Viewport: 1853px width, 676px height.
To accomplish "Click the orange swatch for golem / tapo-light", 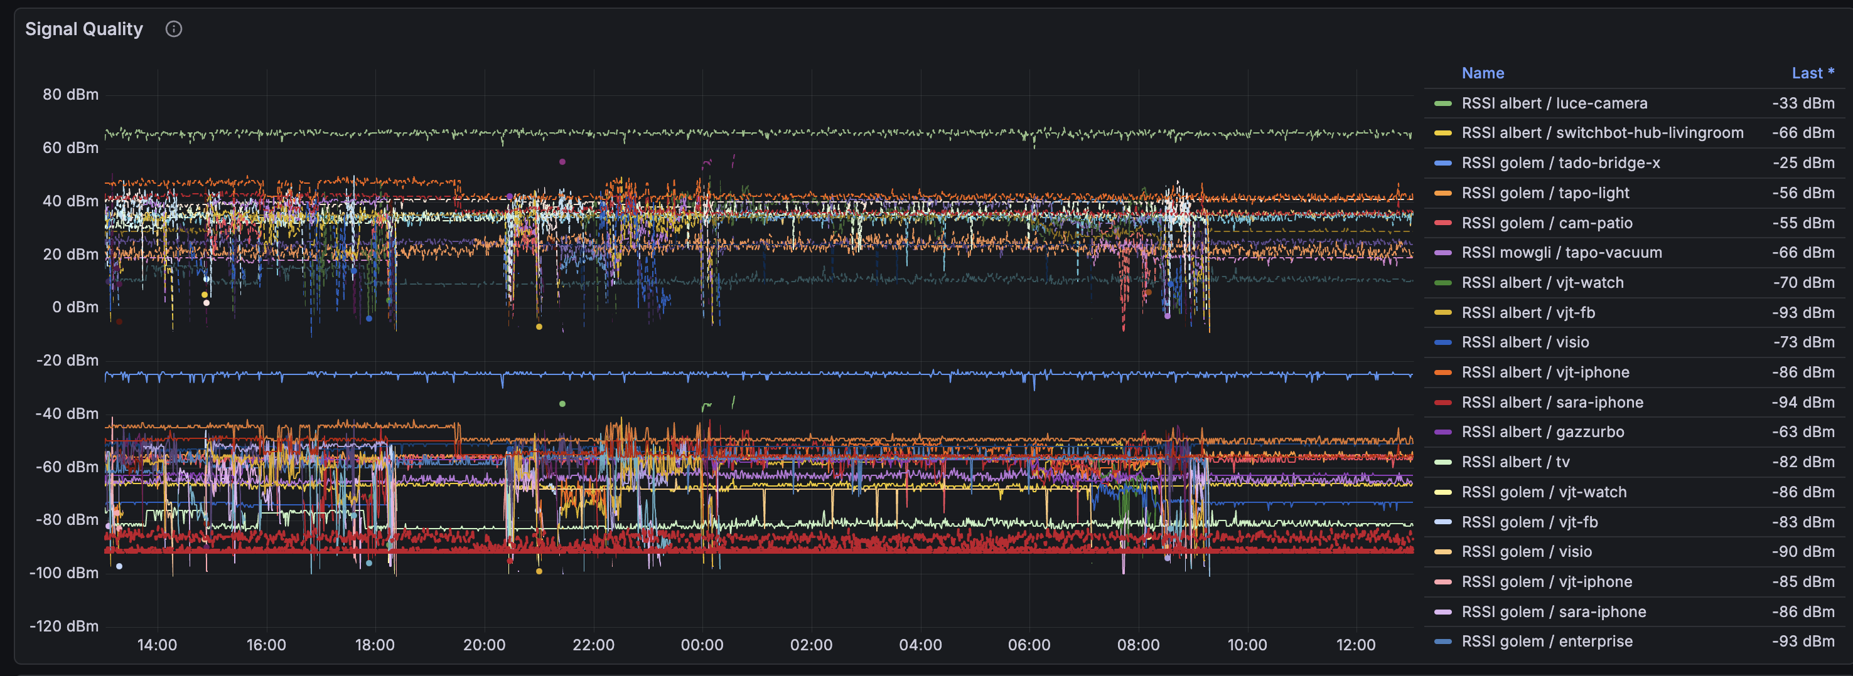I will click(x=1442, y=193).
